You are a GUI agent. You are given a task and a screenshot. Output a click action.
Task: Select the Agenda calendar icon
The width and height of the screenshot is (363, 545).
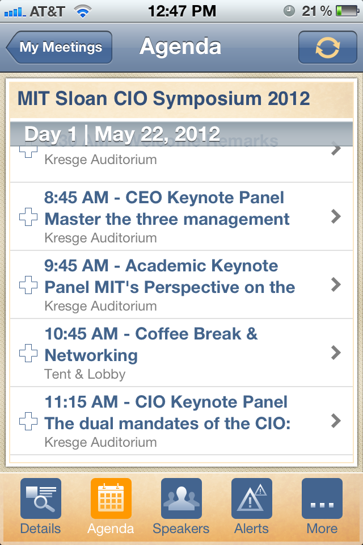[111, 498]
